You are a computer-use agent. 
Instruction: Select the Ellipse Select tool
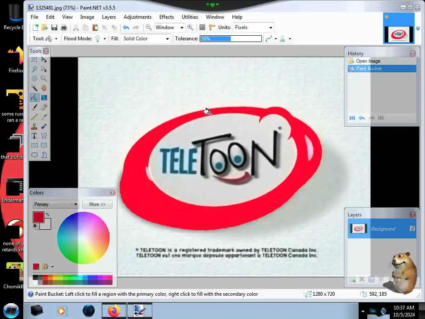(x=34, y=79)
